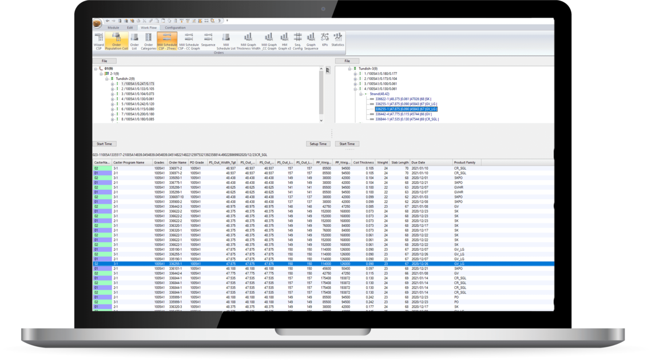652x360 pixels.
Task: Collapse the Tundish-2(9) tree node
Action: [108, 79]
